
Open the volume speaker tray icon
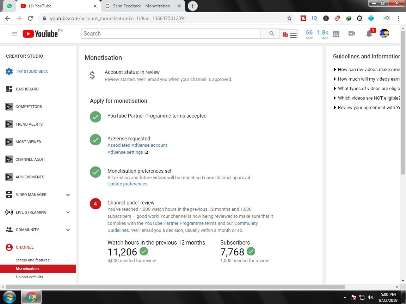pyautogui.click(x=370, y=298)
